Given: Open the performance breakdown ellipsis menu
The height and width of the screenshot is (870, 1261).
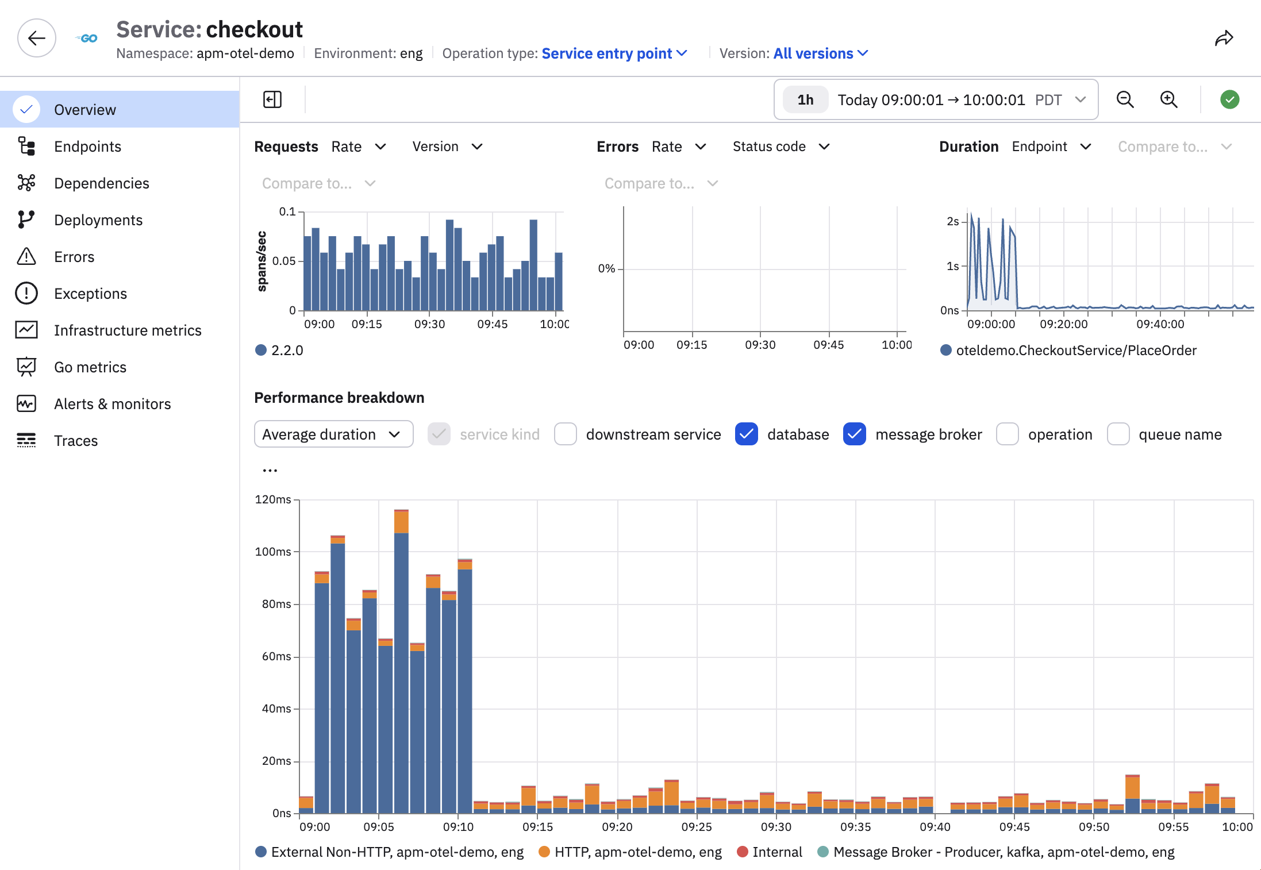Looking at the screenshot, I should [270, 470].
